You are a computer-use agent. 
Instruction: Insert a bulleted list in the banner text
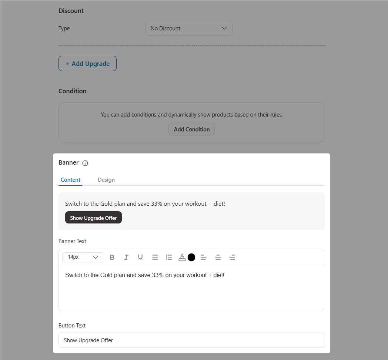155,257
